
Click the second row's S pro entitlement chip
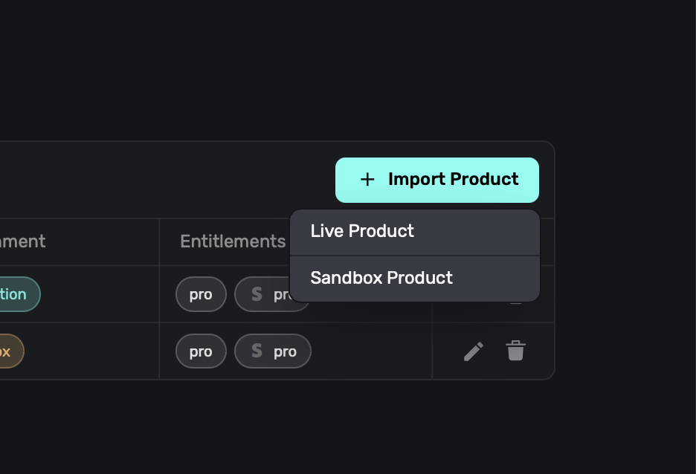pos(273,351)
